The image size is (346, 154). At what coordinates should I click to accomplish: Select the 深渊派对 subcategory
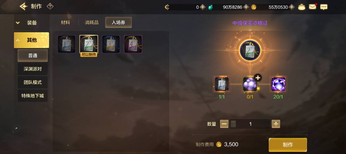coord(33,69)
